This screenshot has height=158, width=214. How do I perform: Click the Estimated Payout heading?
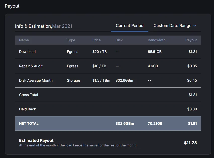pyautogui.click(x=36, y=140)
